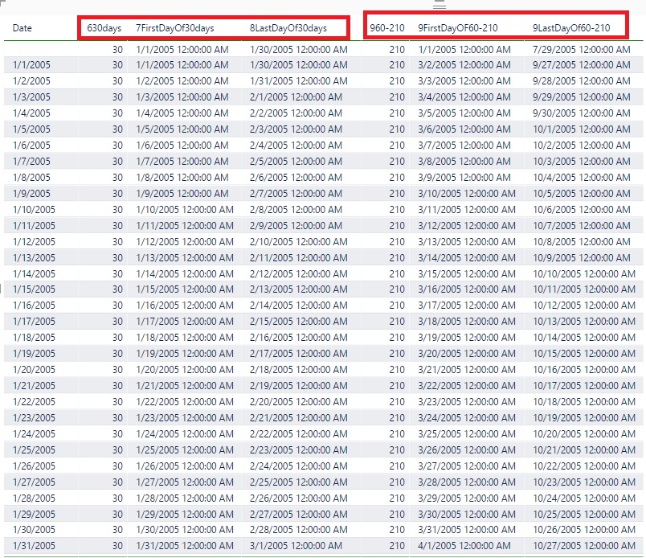Image resolution: width=646 pixels, height=558 pixels.
Task: Click the 2/28/2005 12:00:00 AM cell
Action: coord(299,530)
